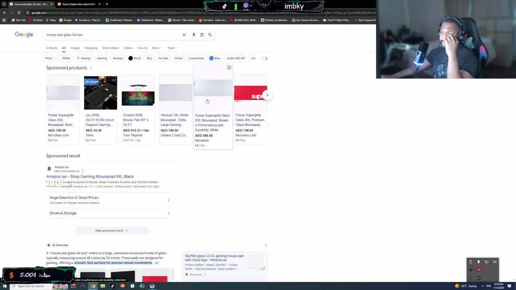This screenshot has height=290, width=516.
Task: Expand Huge Selection & Great Prices link
Action: pos(109,200)
